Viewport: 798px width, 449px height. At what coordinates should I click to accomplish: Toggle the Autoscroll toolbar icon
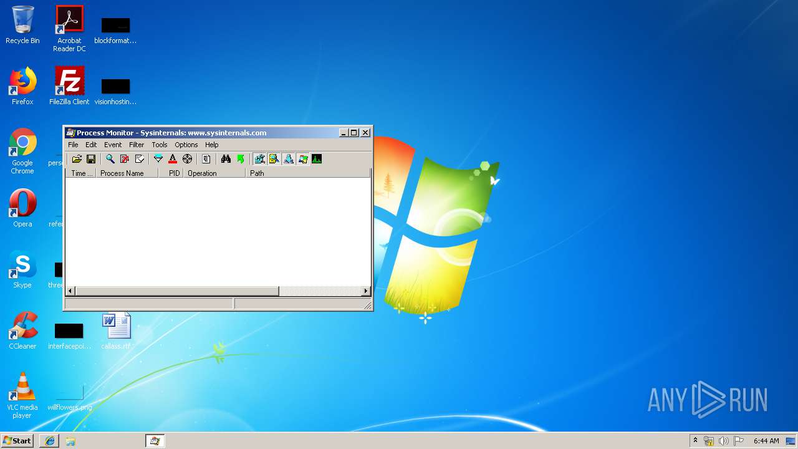125,159
